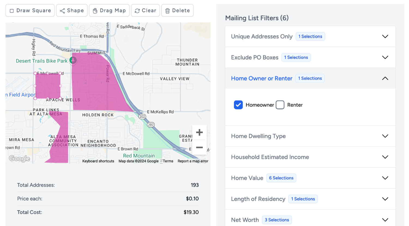Delete the selected map shape
Viewport: 409px width, 226px height.
[177, 11]
